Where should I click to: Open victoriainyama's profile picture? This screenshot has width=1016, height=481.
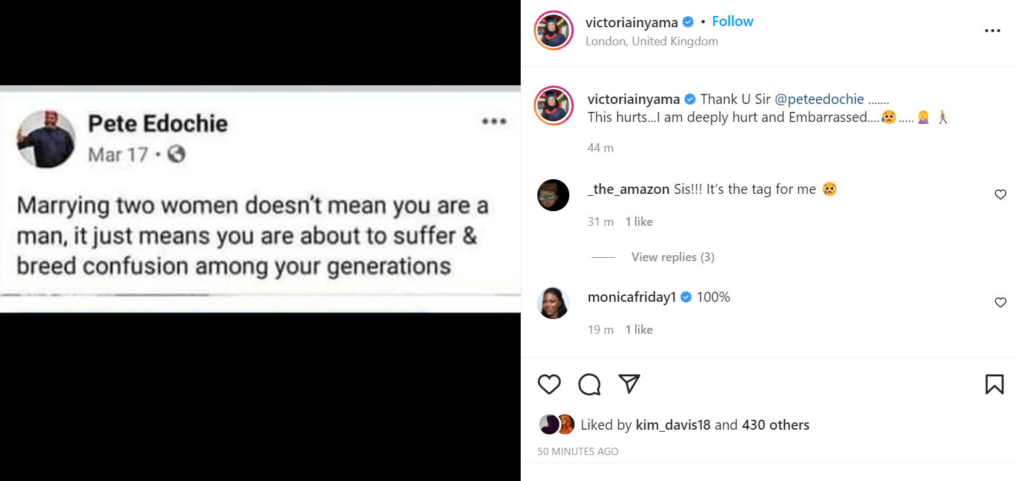pos(553,31)
